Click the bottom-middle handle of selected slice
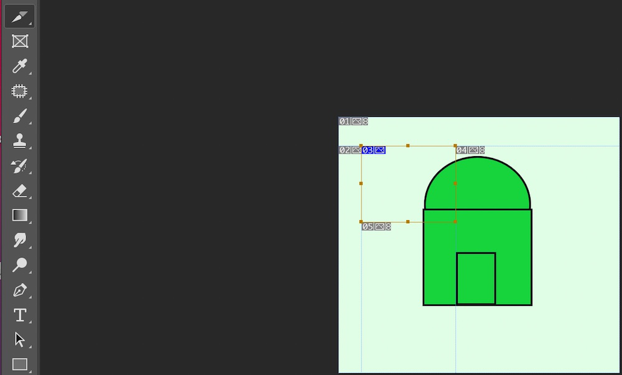 click(408, 221)
